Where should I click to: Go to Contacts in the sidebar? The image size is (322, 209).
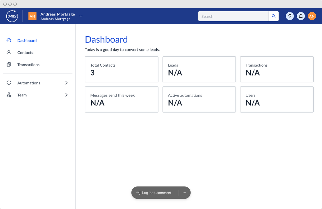tap(25, 53)
